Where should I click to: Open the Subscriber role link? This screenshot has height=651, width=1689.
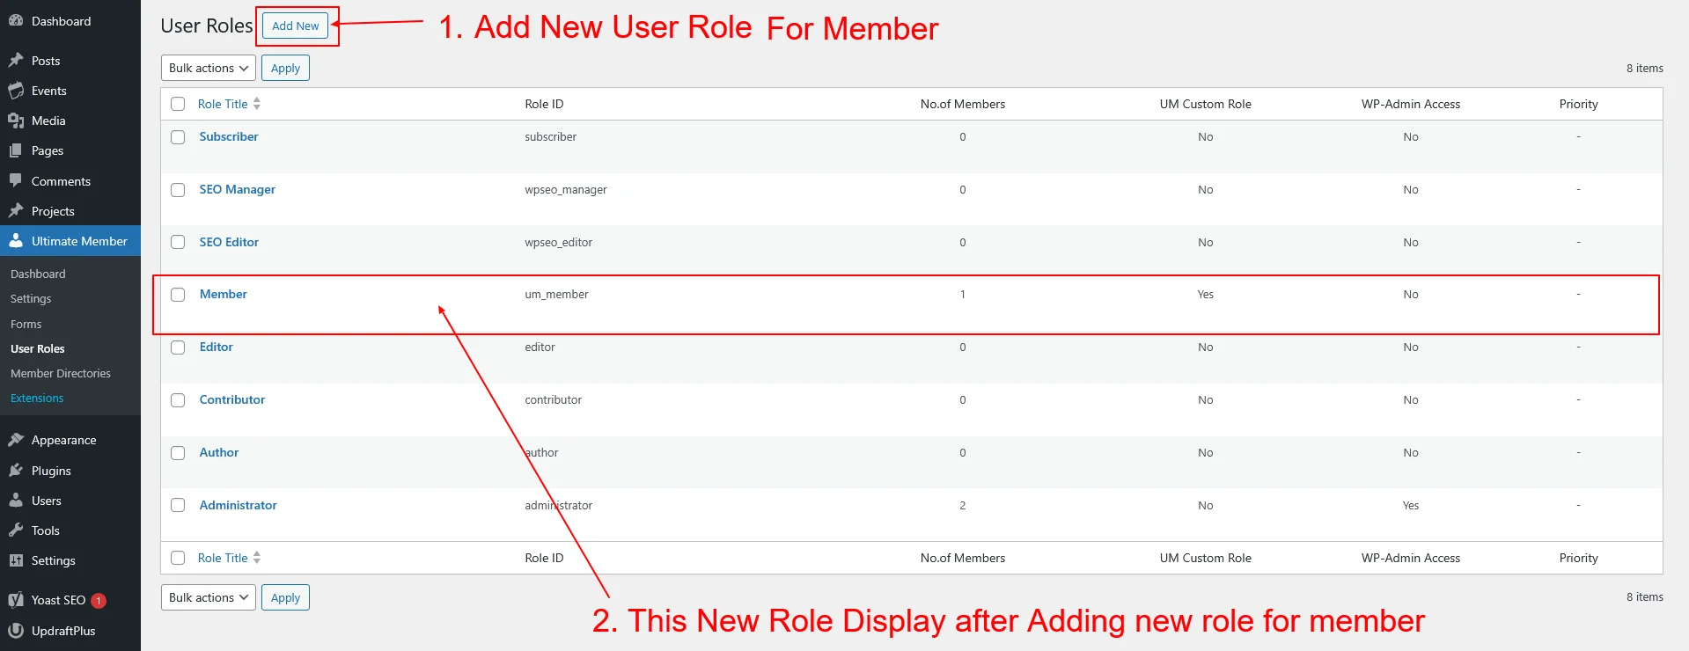(229, 136)
